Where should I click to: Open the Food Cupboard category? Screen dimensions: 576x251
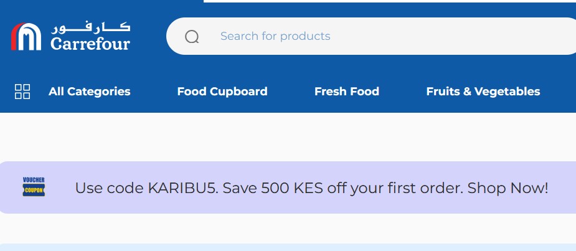222,92
